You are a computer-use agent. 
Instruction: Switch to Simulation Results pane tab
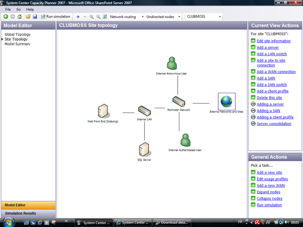[28, 213]
